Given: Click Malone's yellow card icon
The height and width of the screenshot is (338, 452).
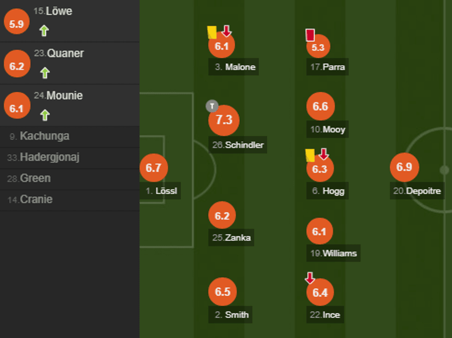Looking at the screenshot, I should tap(212, 32).
